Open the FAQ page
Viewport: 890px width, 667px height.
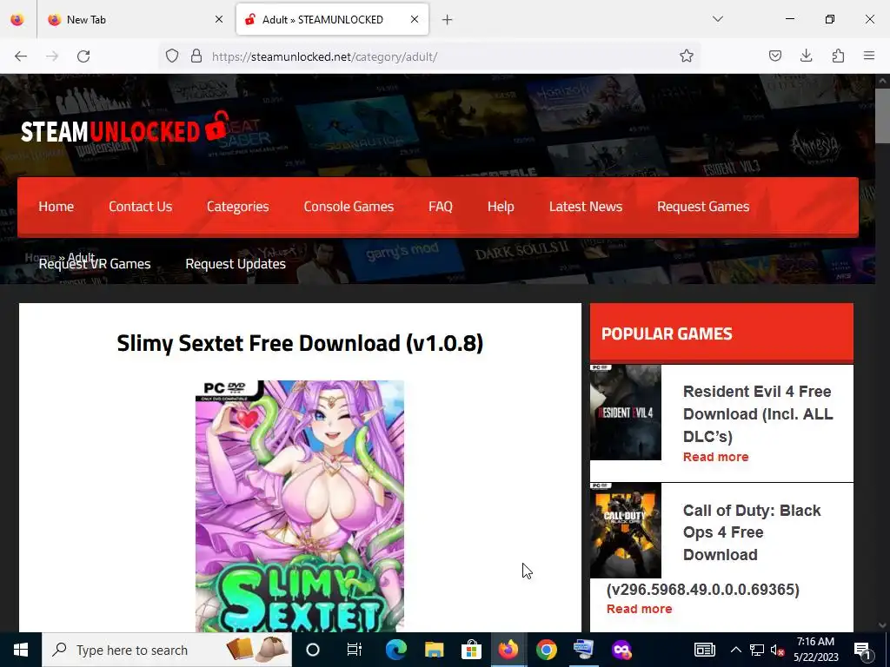point(441,207)
